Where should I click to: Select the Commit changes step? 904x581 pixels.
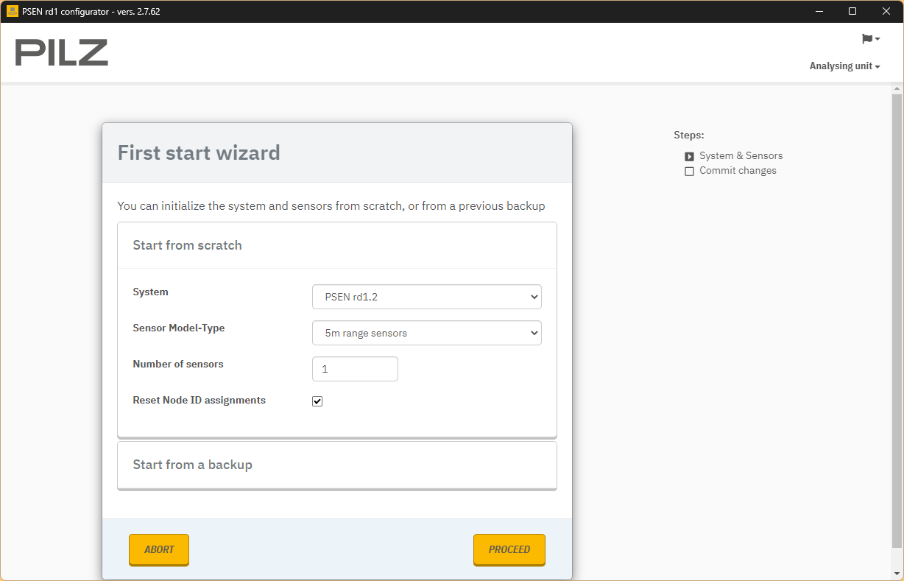738,171
